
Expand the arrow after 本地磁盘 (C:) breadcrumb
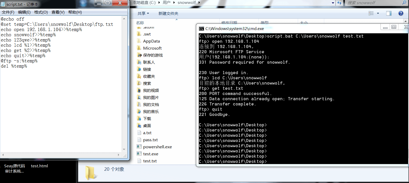click(x=160, y=3)
